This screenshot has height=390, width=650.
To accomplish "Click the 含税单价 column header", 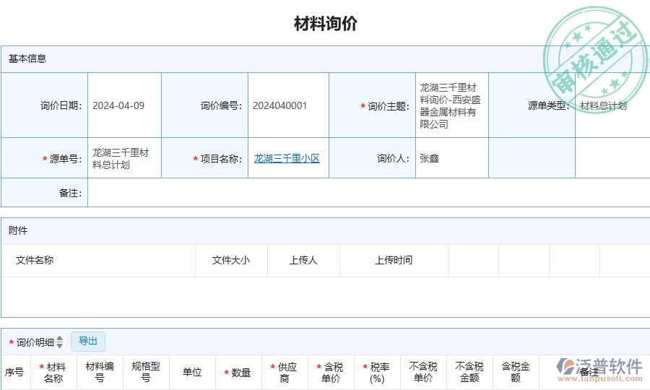I will coord(330,373).
